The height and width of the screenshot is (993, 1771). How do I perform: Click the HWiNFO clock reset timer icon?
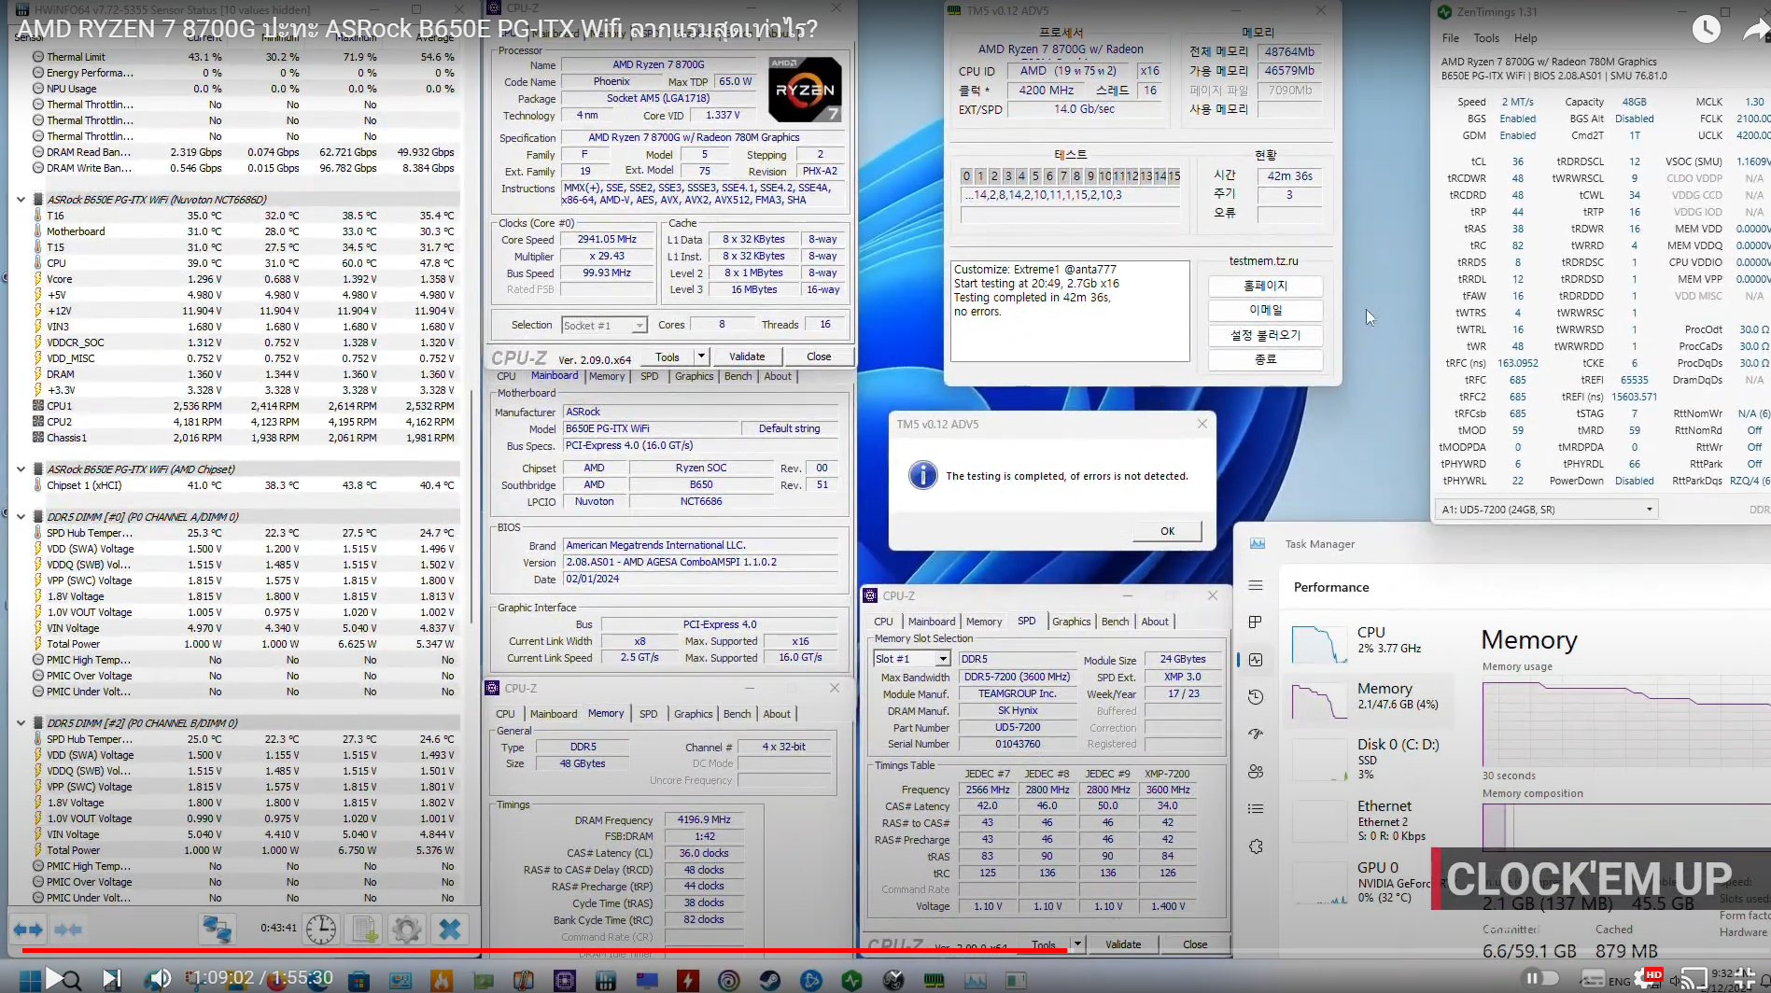(320, 929)
